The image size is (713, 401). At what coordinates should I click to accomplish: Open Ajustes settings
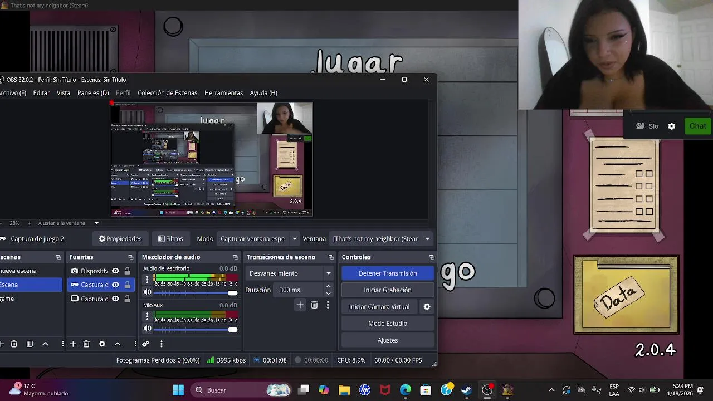point(388,340)
